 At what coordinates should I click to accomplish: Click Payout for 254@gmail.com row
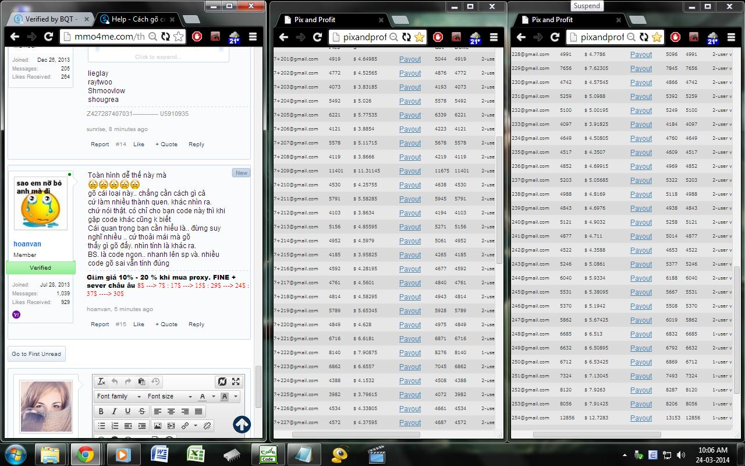641,418
